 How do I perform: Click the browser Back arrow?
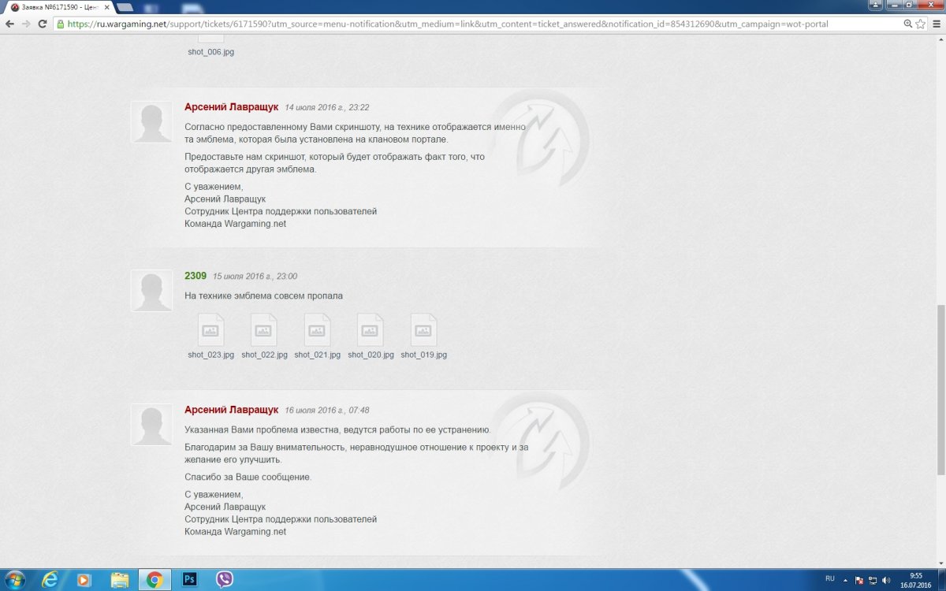pyautogui.click(x=10, y=24)
